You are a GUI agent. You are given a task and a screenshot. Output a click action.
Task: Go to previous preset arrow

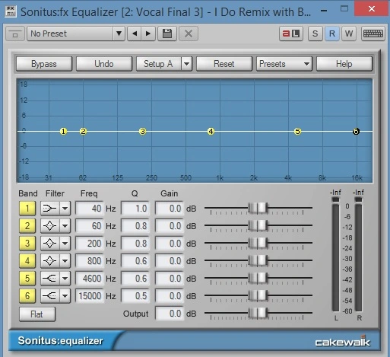(135, 33)
